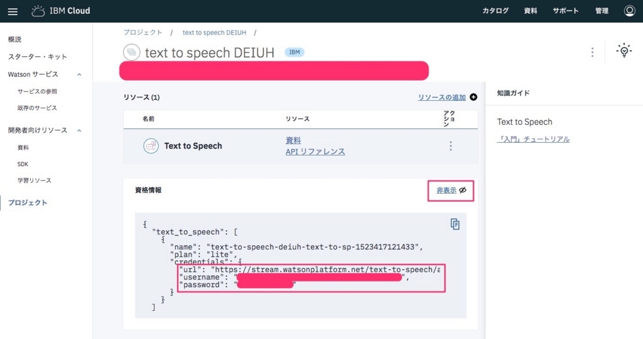Go to 概説 in the sidebar
The image size is (643, 339).
pyautogui.click(x=15, y=39)
